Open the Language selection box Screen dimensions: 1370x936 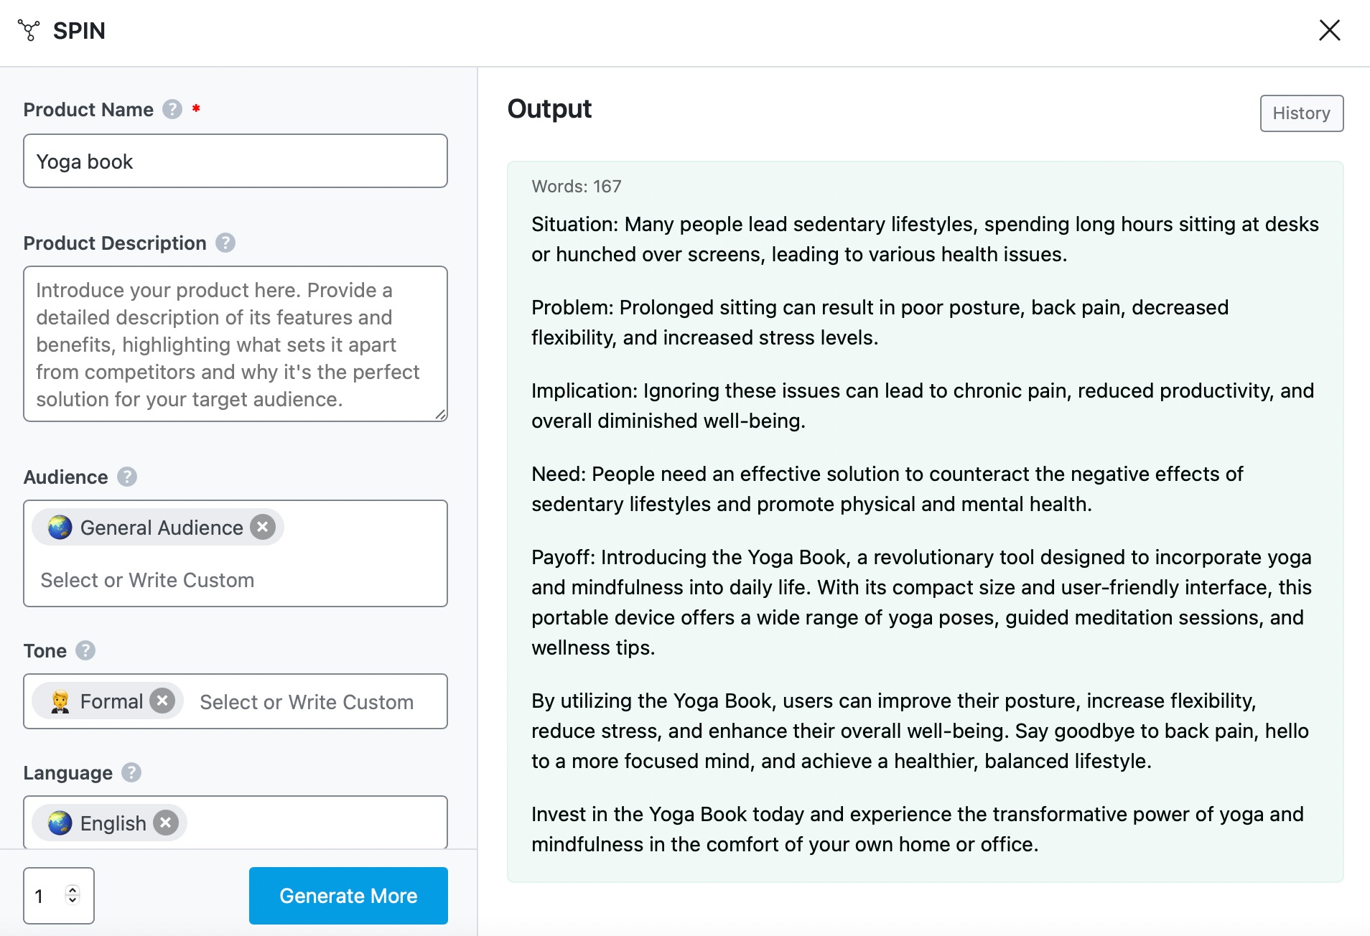pos(236,823)
